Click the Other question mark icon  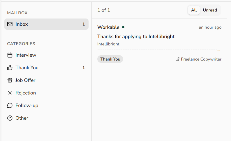pyautogui.click(x=10, y=118)
